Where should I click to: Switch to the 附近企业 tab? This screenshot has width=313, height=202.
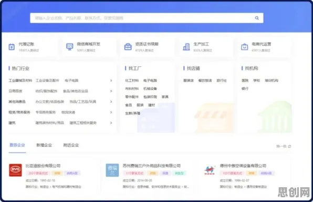pyautogui.click(x=71, y=145)
